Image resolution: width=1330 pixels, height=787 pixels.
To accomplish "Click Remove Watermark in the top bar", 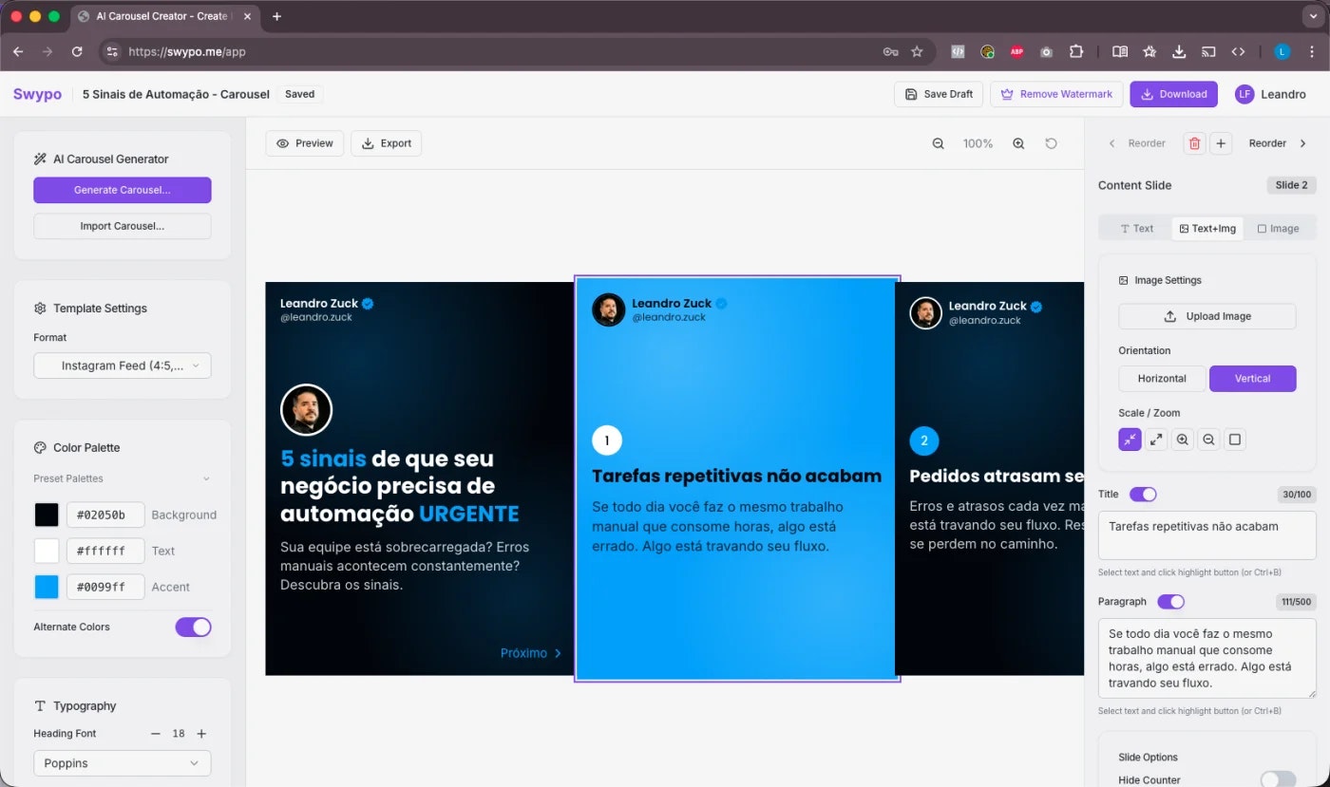I will point(1056,94).
